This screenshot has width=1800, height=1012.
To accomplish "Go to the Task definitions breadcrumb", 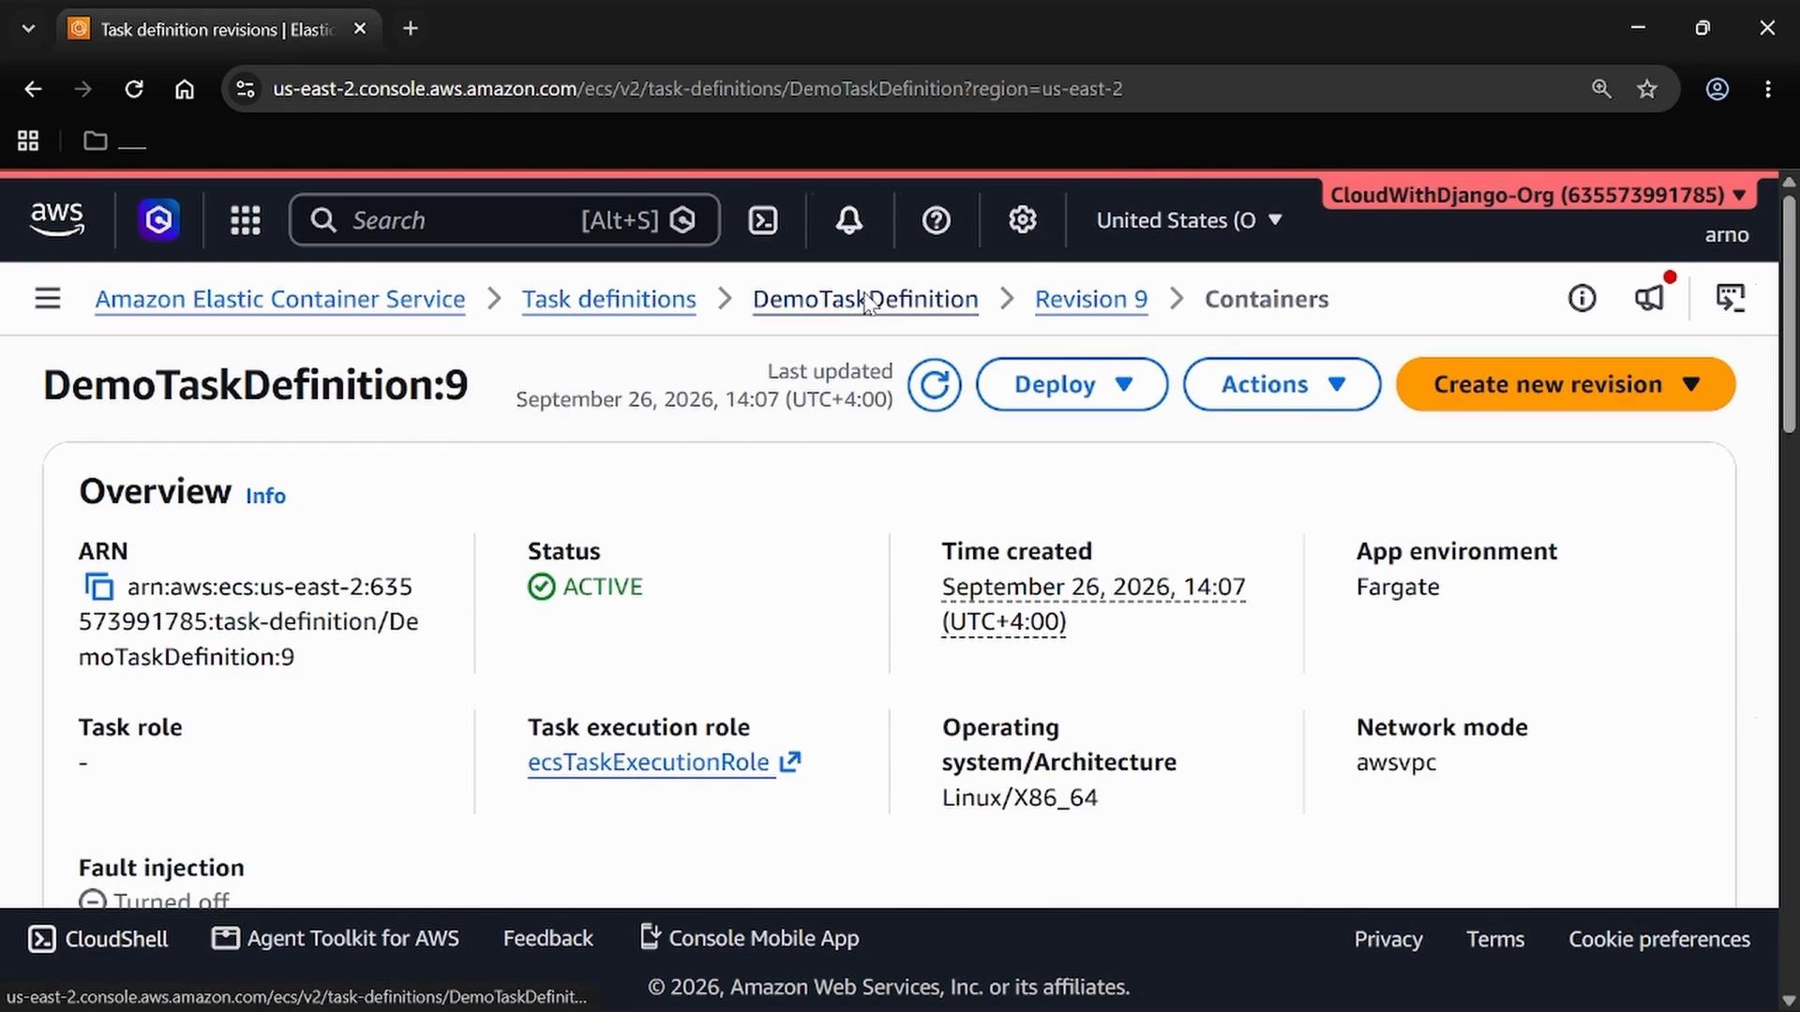I will [608, 299].
